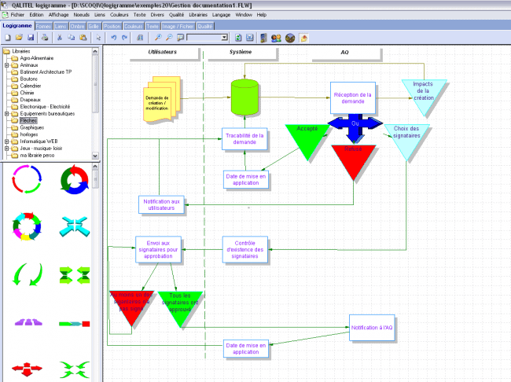Image resolution: width=511 pixels, height=382 pixels.
Task: Click the round landscape image icon
Action: pyautogui.click(x=290, y=39)
